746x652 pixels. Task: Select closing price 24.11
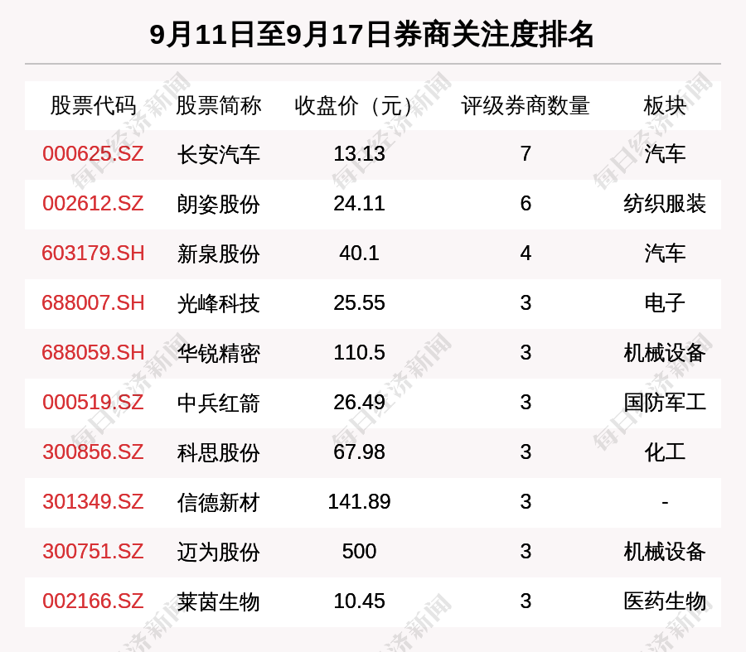coord(359,204)
